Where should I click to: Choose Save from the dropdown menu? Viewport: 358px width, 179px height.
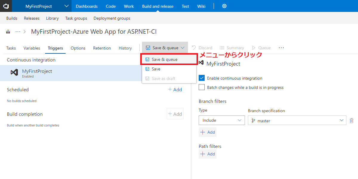point(169,69)
